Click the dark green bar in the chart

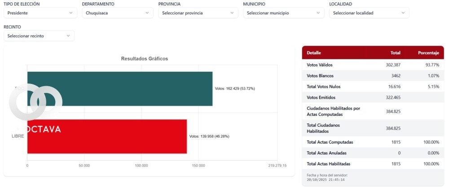click(x=119, y=88)
